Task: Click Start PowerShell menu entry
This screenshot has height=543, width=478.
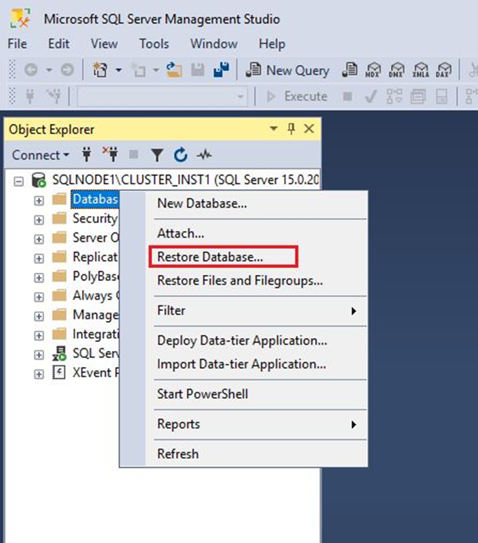Action: coord(203,394)
